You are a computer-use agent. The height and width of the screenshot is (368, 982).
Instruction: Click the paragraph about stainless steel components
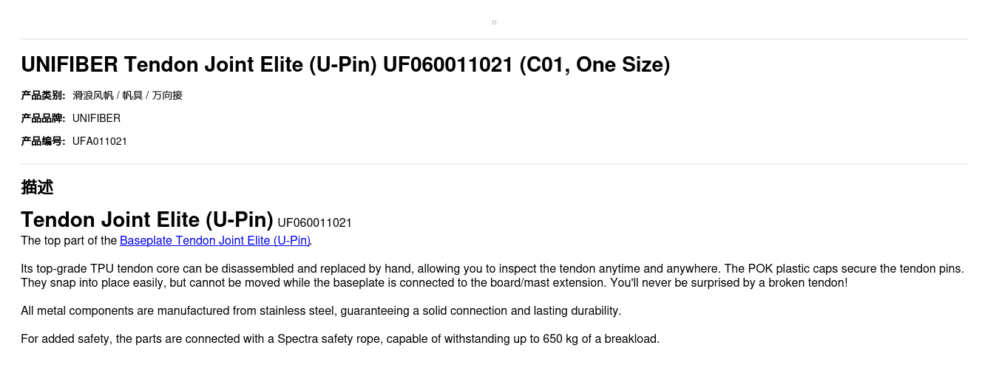[x=321, y=311]
